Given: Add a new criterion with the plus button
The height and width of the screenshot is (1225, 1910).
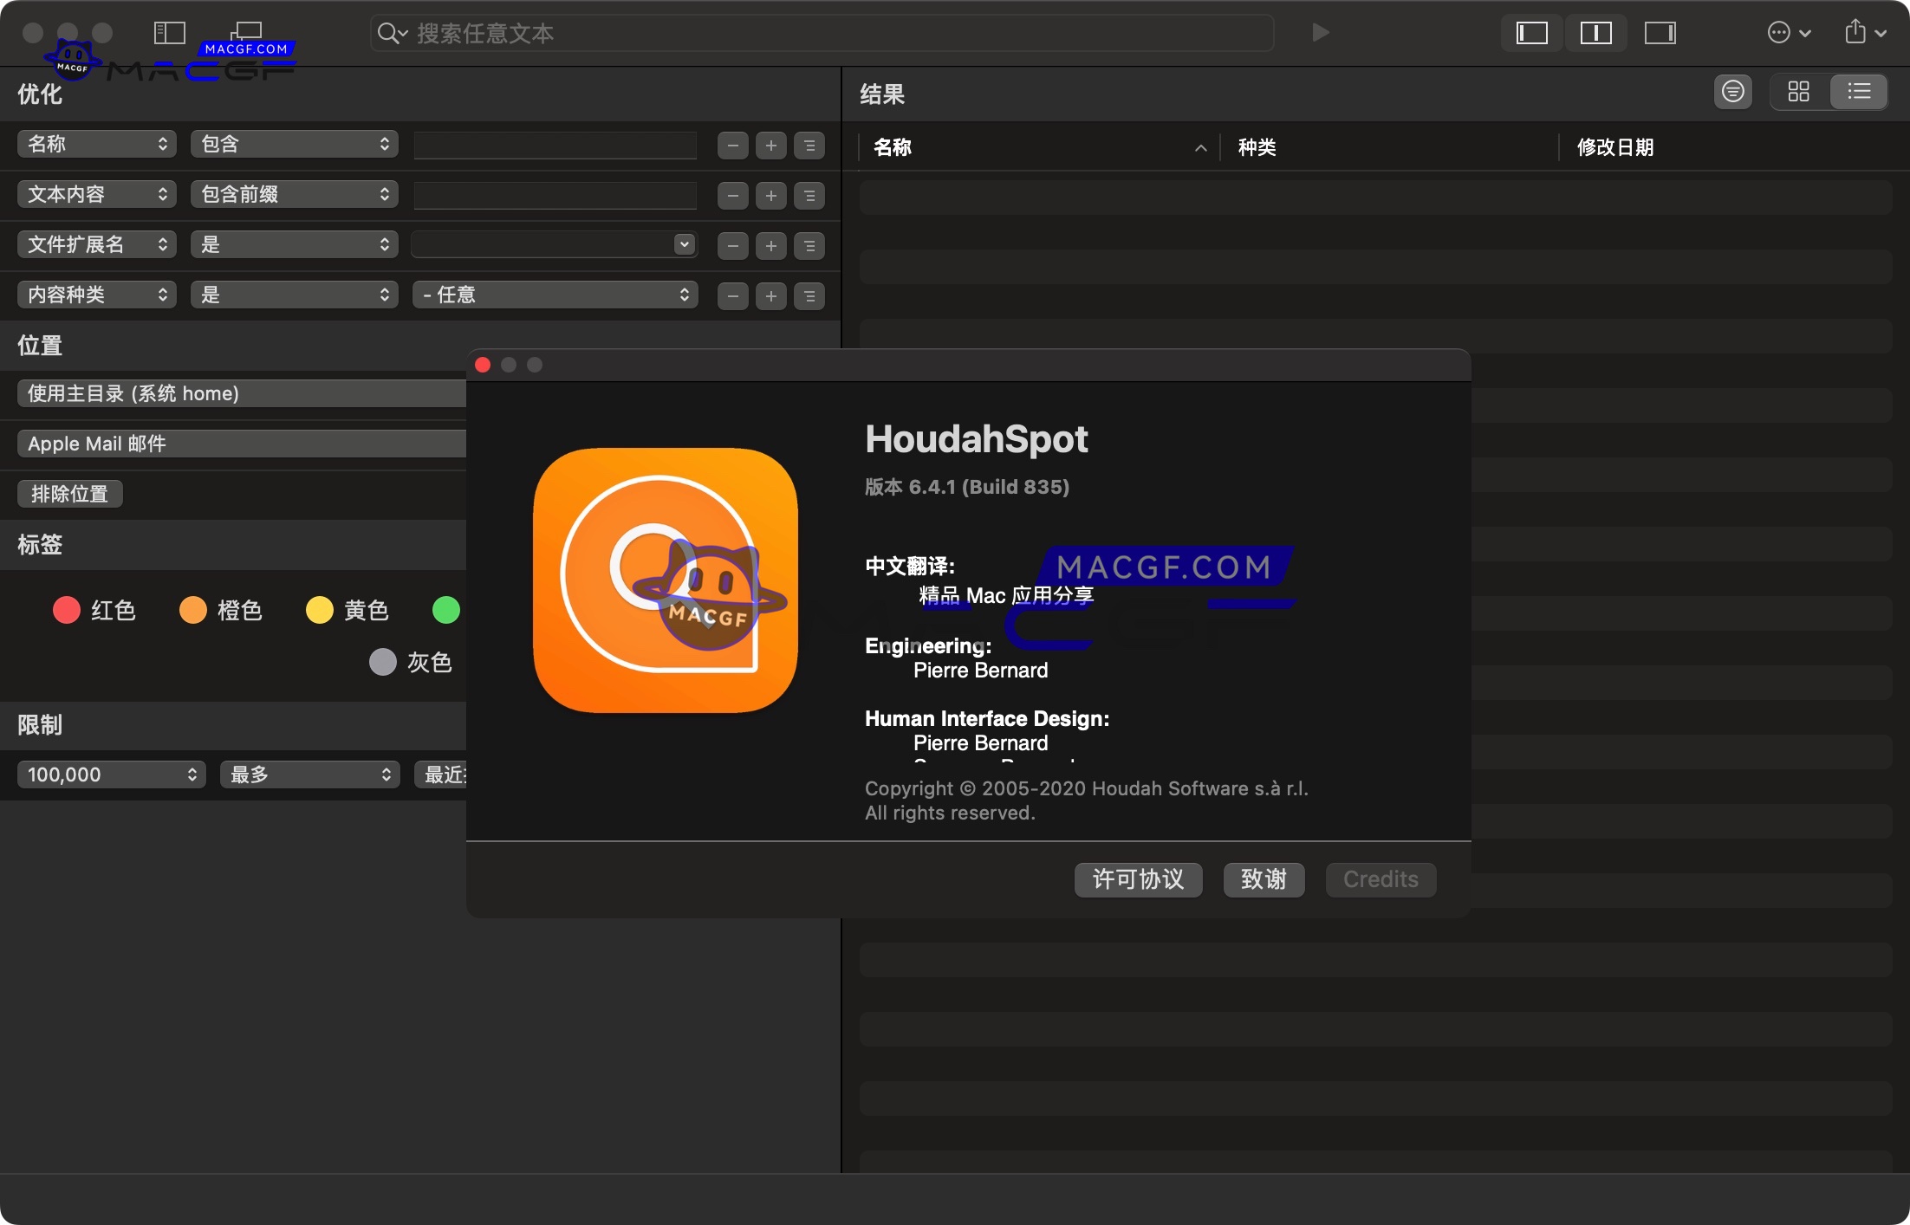Looking at the screenshot, I should (x=770, y=145).
